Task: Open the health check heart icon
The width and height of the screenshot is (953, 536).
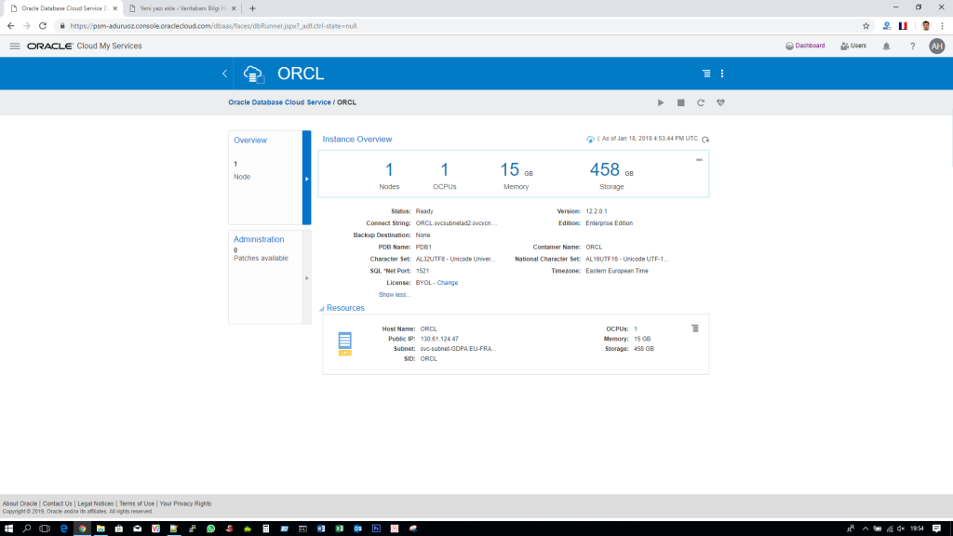Action: click(721, 102)
